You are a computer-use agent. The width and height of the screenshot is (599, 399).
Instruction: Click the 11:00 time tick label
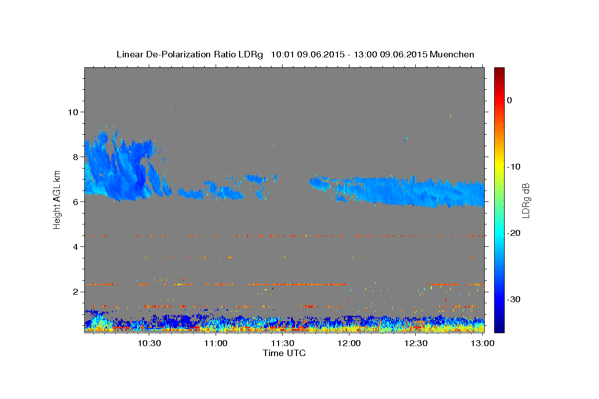pos(216,343)
